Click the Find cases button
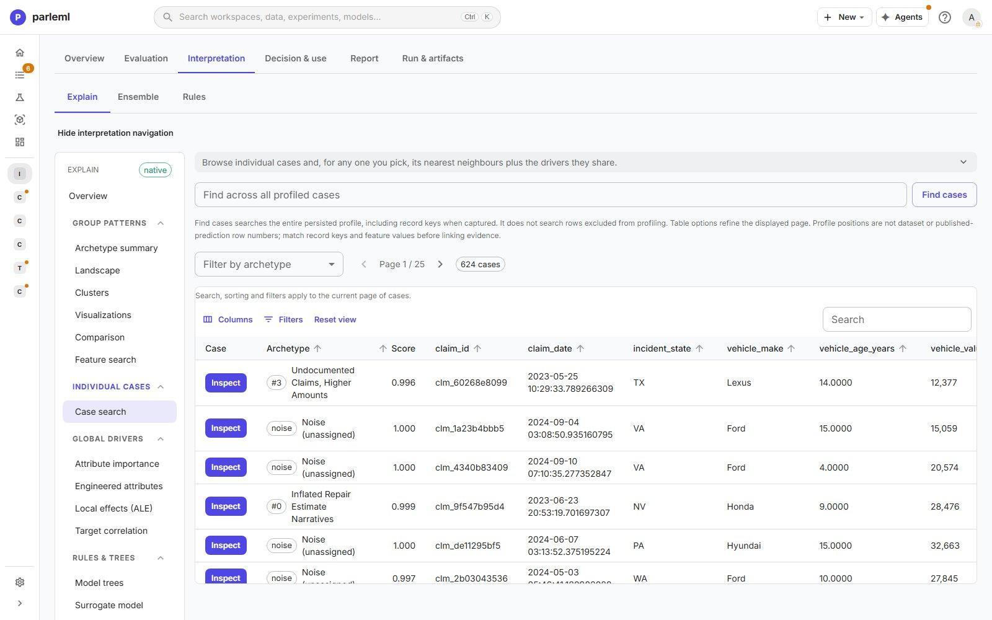Screen dimensions: 992x620 coord(944,195)
